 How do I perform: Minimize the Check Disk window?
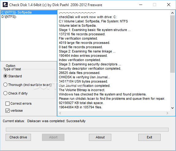141,5
